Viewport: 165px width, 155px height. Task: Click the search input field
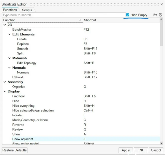coord(64,15)
